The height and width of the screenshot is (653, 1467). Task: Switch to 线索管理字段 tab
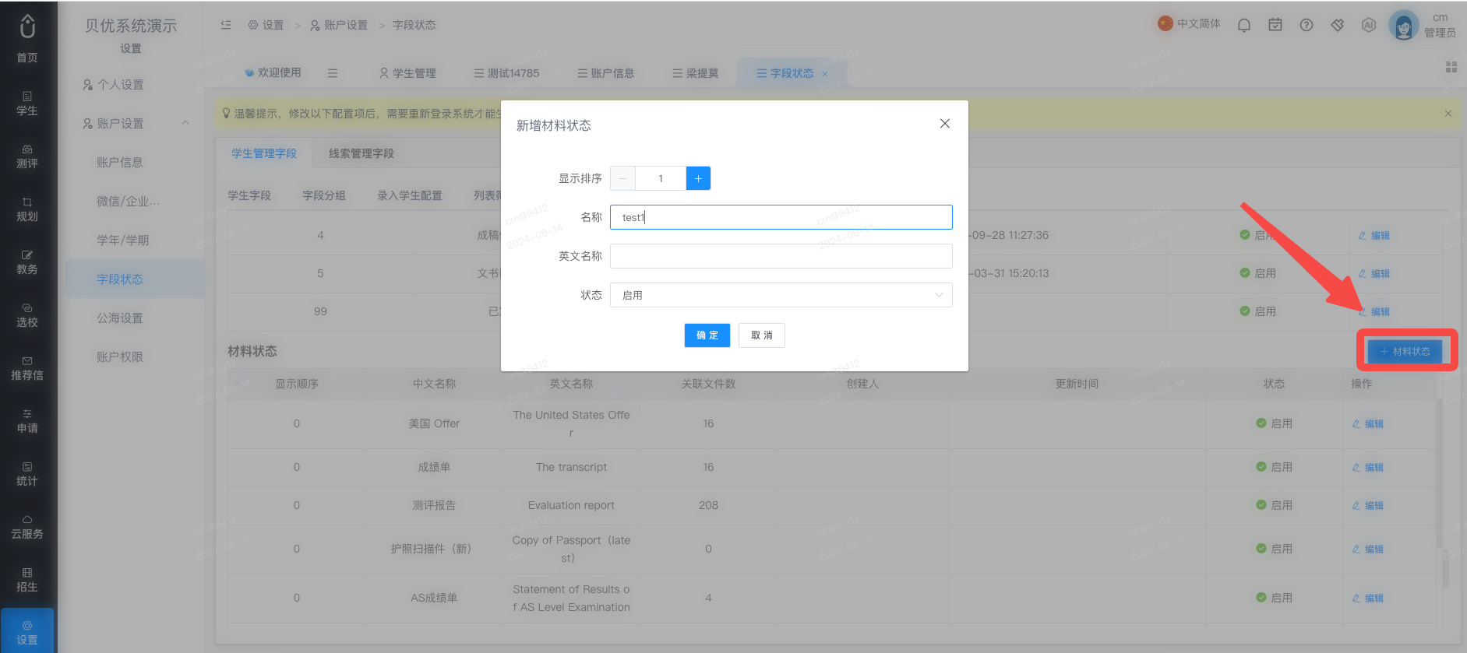[x=361, y=153]
